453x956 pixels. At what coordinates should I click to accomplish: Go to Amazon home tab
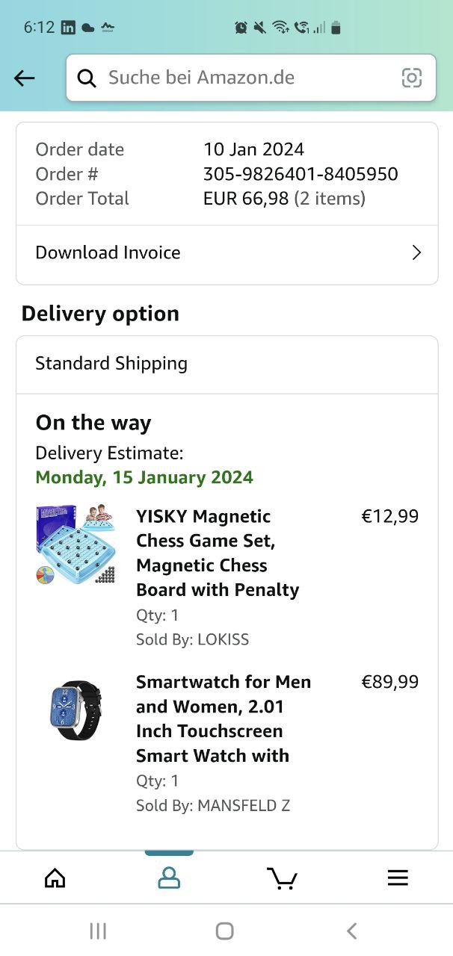click(55, 878)
